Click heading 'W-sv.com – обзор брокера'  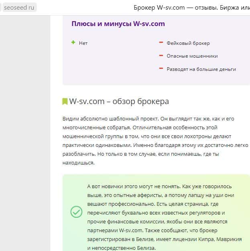[119, 101]
